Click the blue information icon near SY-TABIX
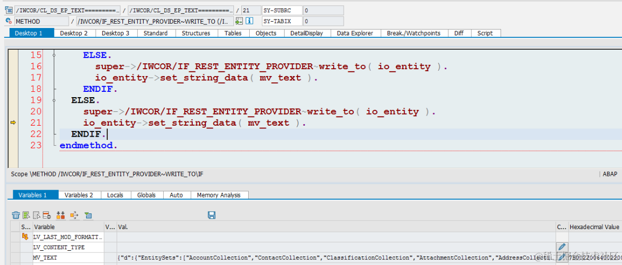 (x=250, y=21)
